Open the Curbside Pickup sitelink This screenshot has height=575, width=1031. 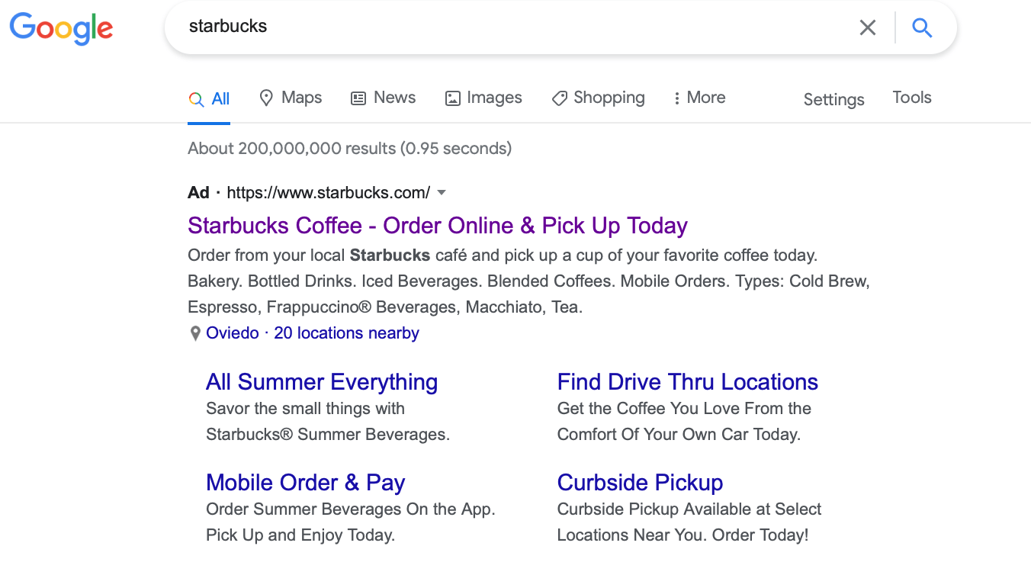[641, 483]
